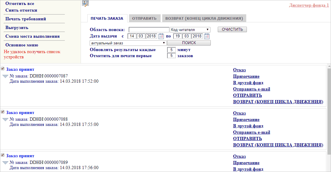331x172 pixels.
Task: Click the vertical scrollbar of results list
Action: [x=329, y=110]
